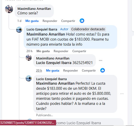Viewport: 134px width, 126px height.
Task: Share the "Cómo sería?" comment
Action: [68, 21]
